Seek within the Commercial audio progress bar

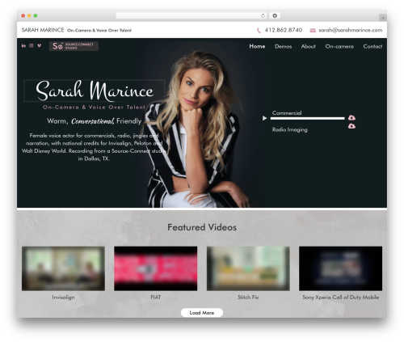pyautogui.click(x=307, y=118)
